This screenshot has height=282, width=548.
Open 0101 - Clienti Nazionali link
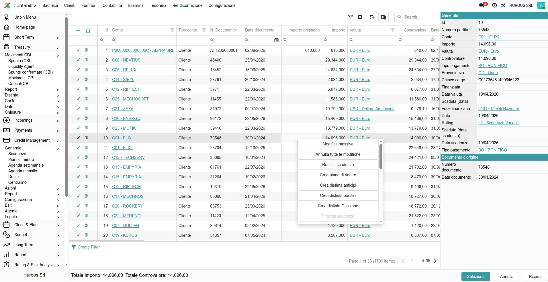pos(499,109)
